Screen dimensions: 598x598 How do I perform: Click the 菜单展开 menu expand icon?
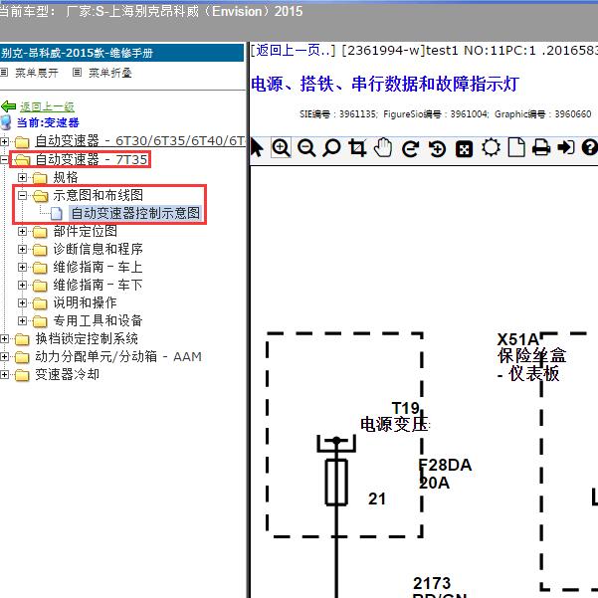4,72
